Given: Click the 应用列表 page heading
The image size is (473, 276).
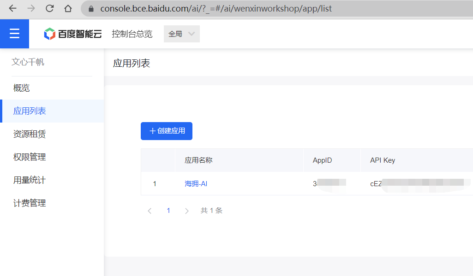Looking at the screenshot, I should click(x=132, y=63).
